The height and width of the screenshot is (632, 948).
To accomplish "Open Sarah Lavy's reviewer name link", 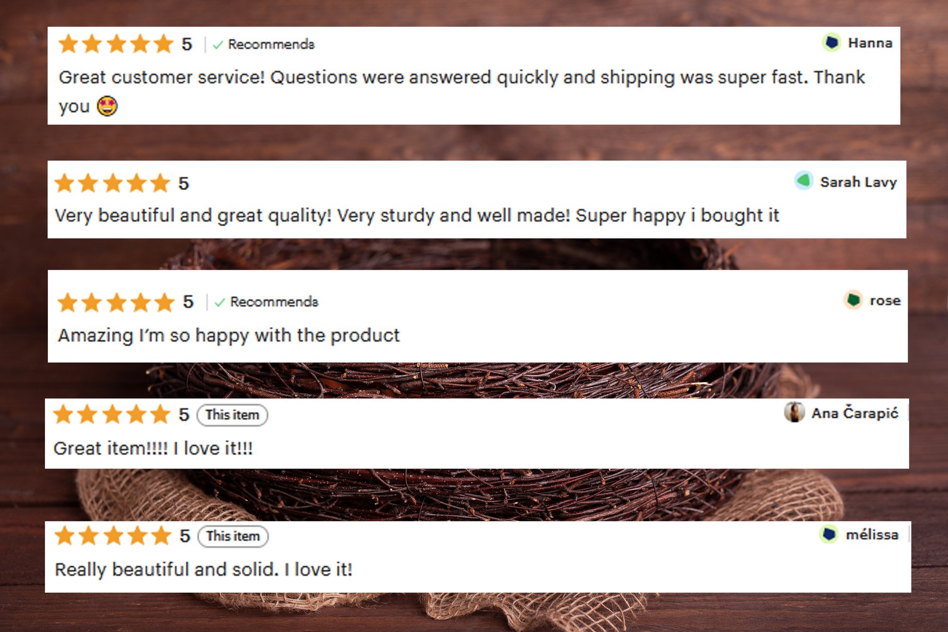I will pos(858,182).
